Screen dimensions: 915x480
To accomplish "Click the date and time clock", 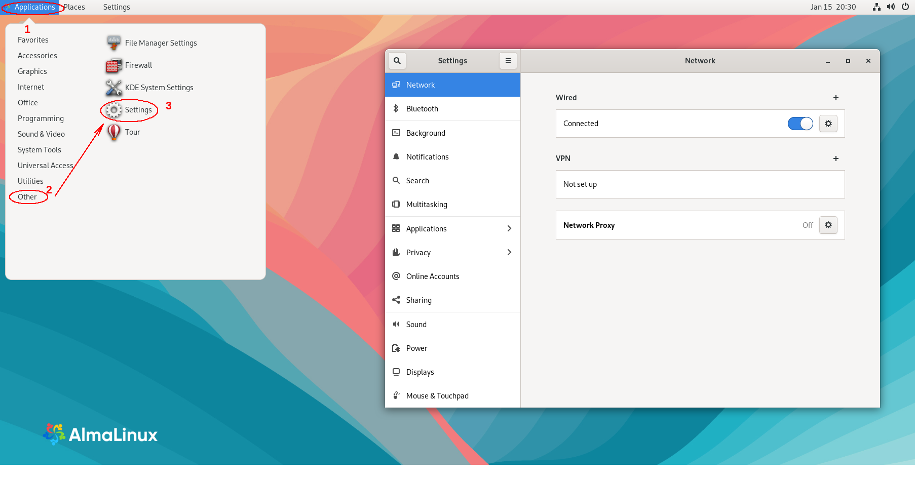I will point(832,7).
